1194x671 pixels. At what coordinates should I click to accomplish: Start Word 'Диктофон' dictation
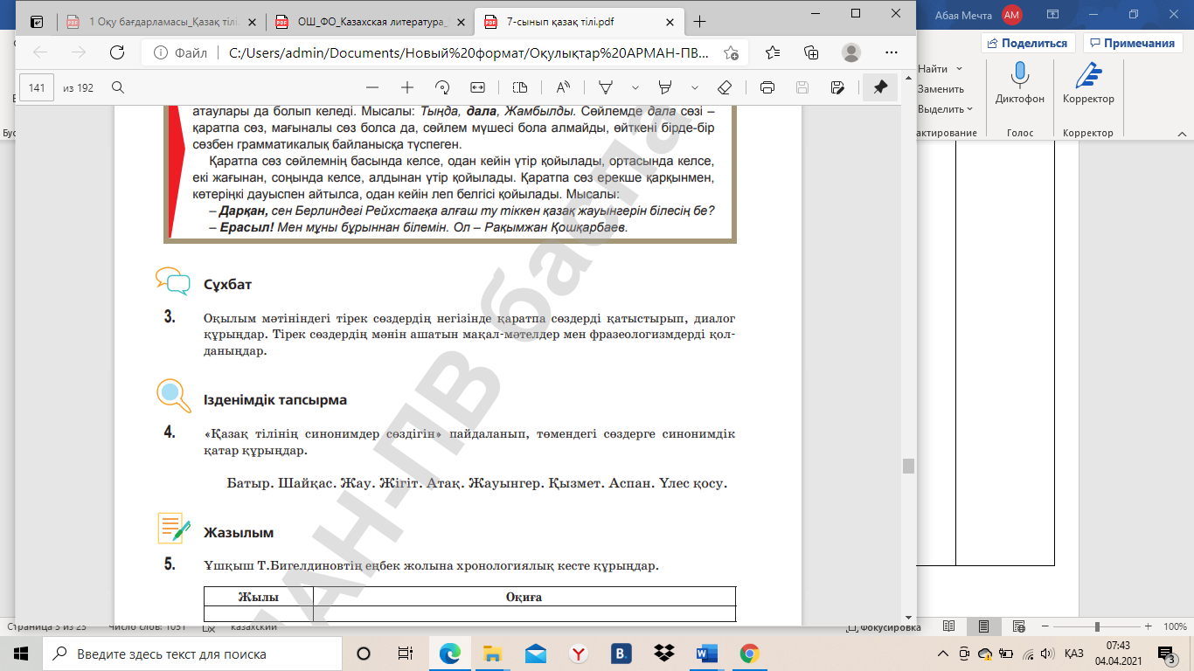1019,84
